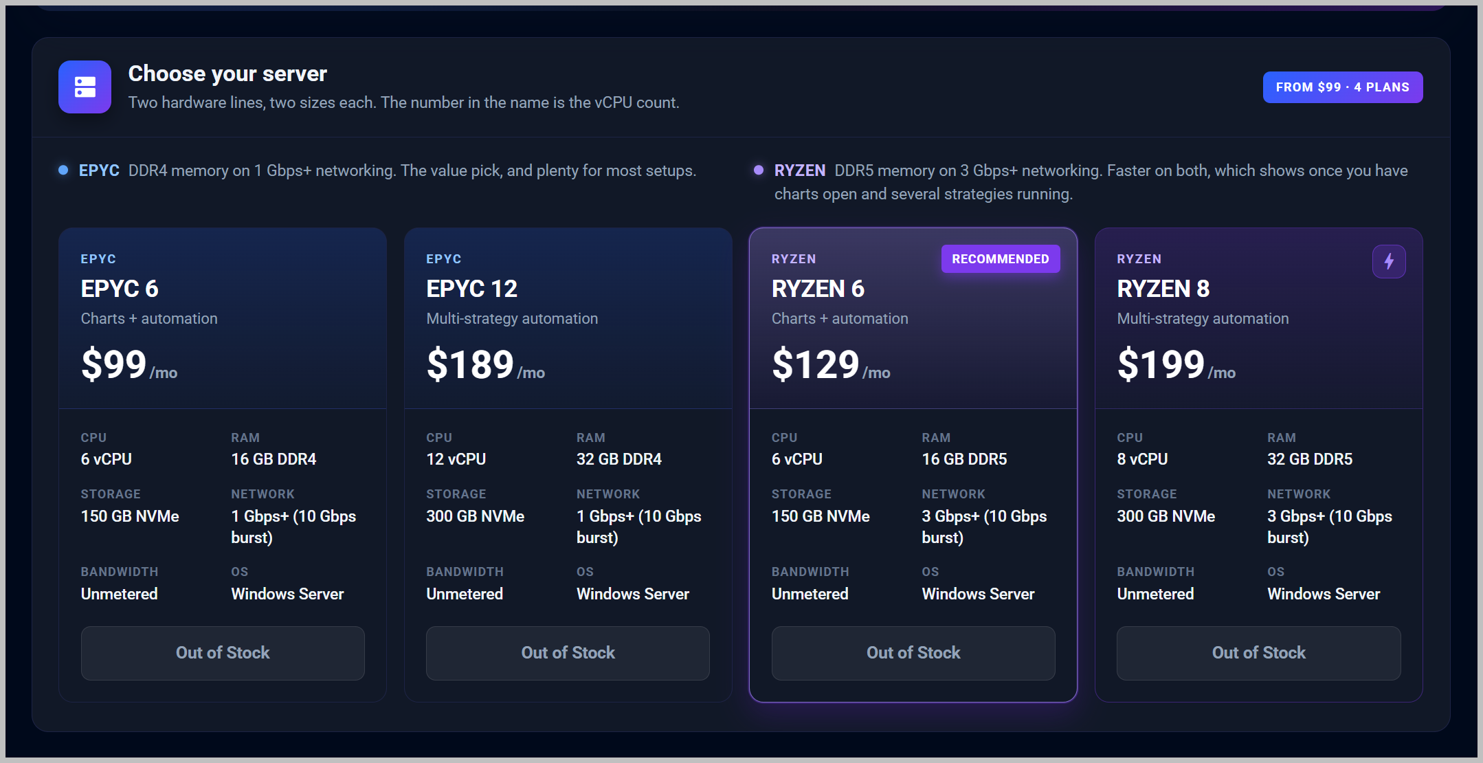This screenshot has width=1483, height=763.
Task: Click "Multi-strategy automation" on the RYZEN 8 card
Action: coord(1203,319)
